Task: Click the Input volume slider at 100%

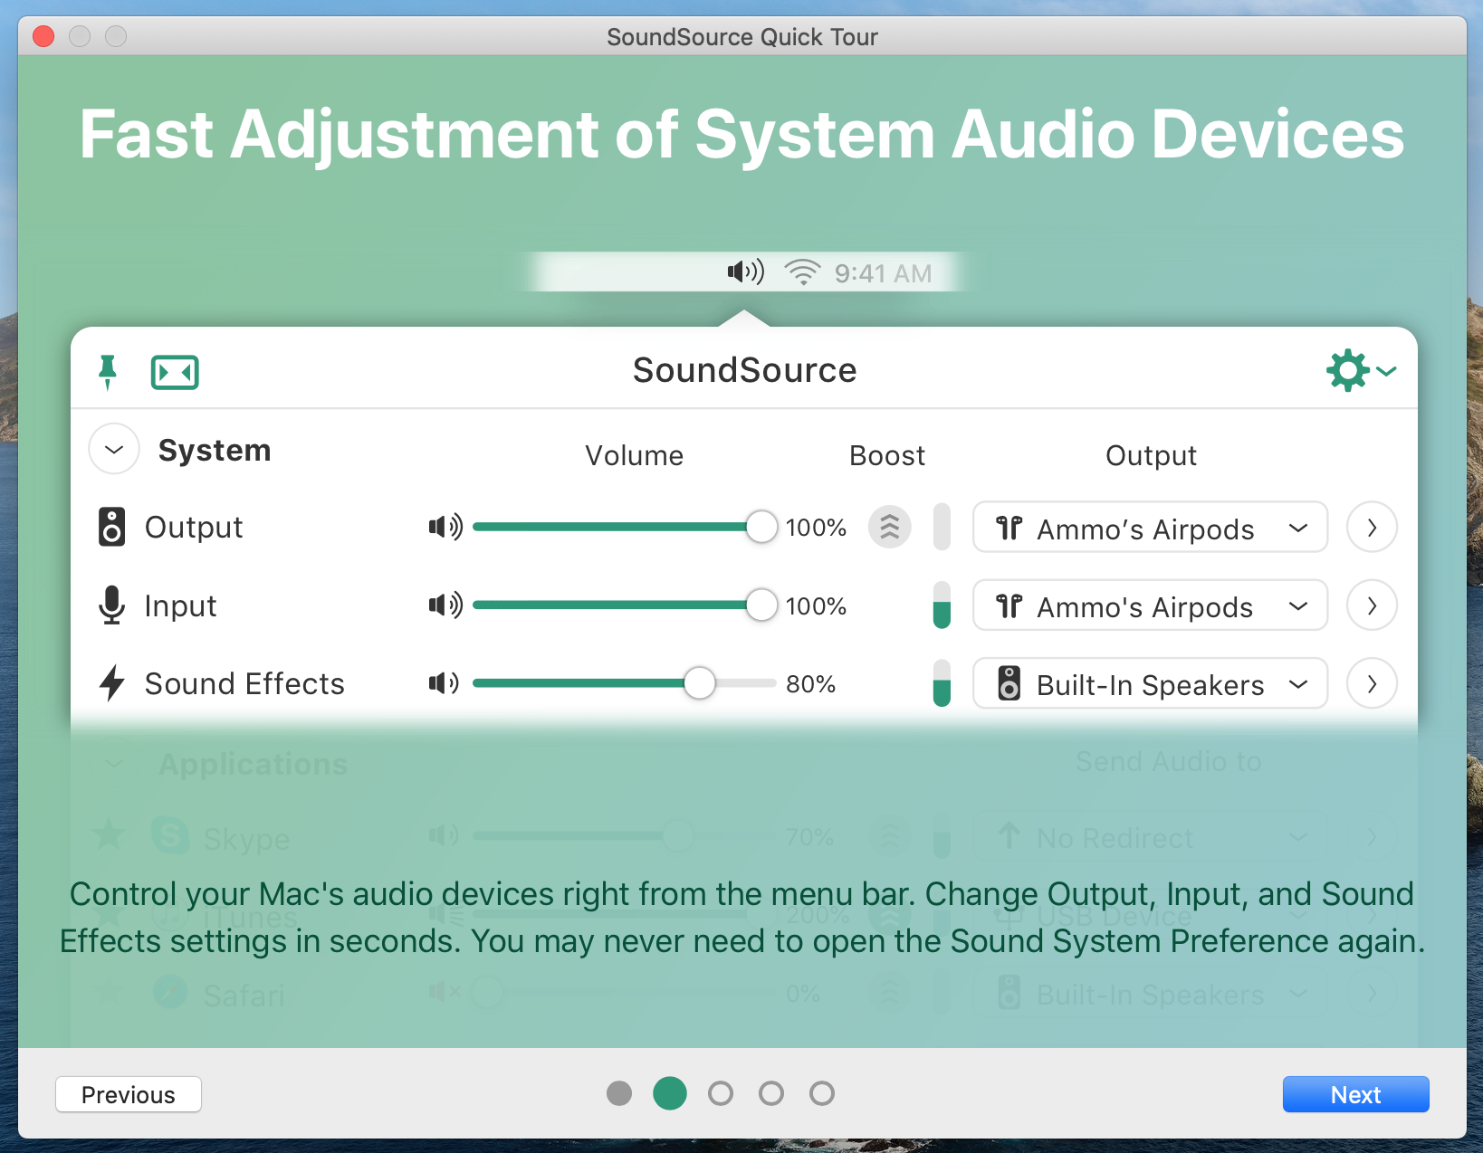Action: (x=625, y=605)
